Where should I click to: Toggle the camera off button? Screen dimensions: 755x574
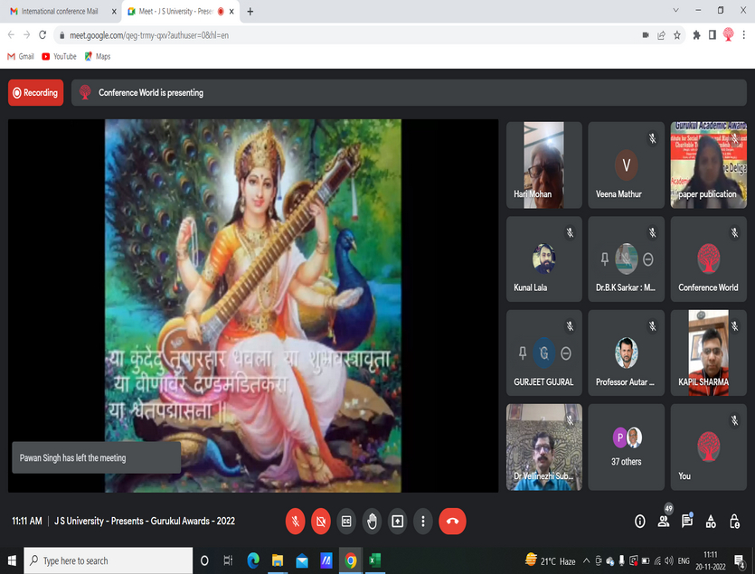point(321,521)
